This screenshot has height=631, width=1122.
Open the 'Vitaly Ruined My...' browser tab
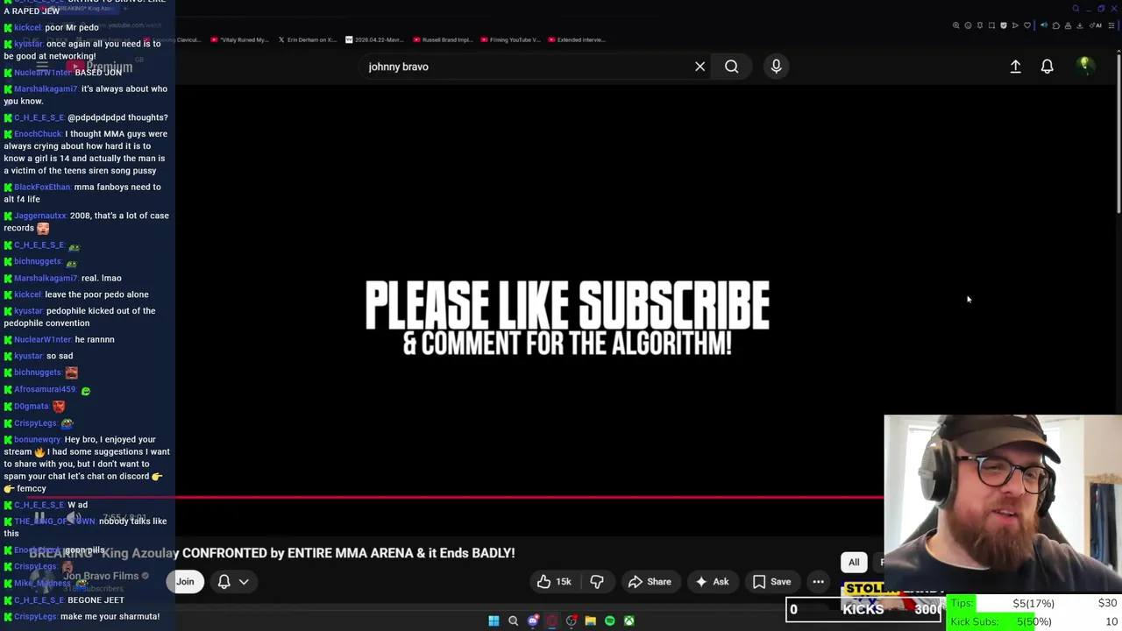click(x=239, y=39)
